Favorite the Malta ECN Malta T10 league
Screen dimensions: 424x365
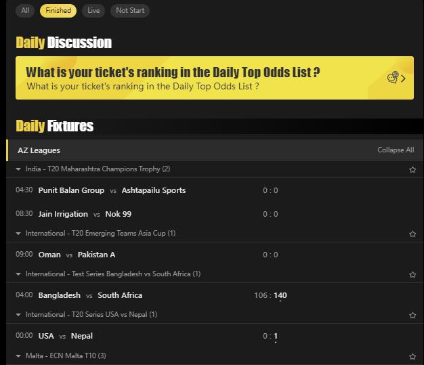[412, 356]
